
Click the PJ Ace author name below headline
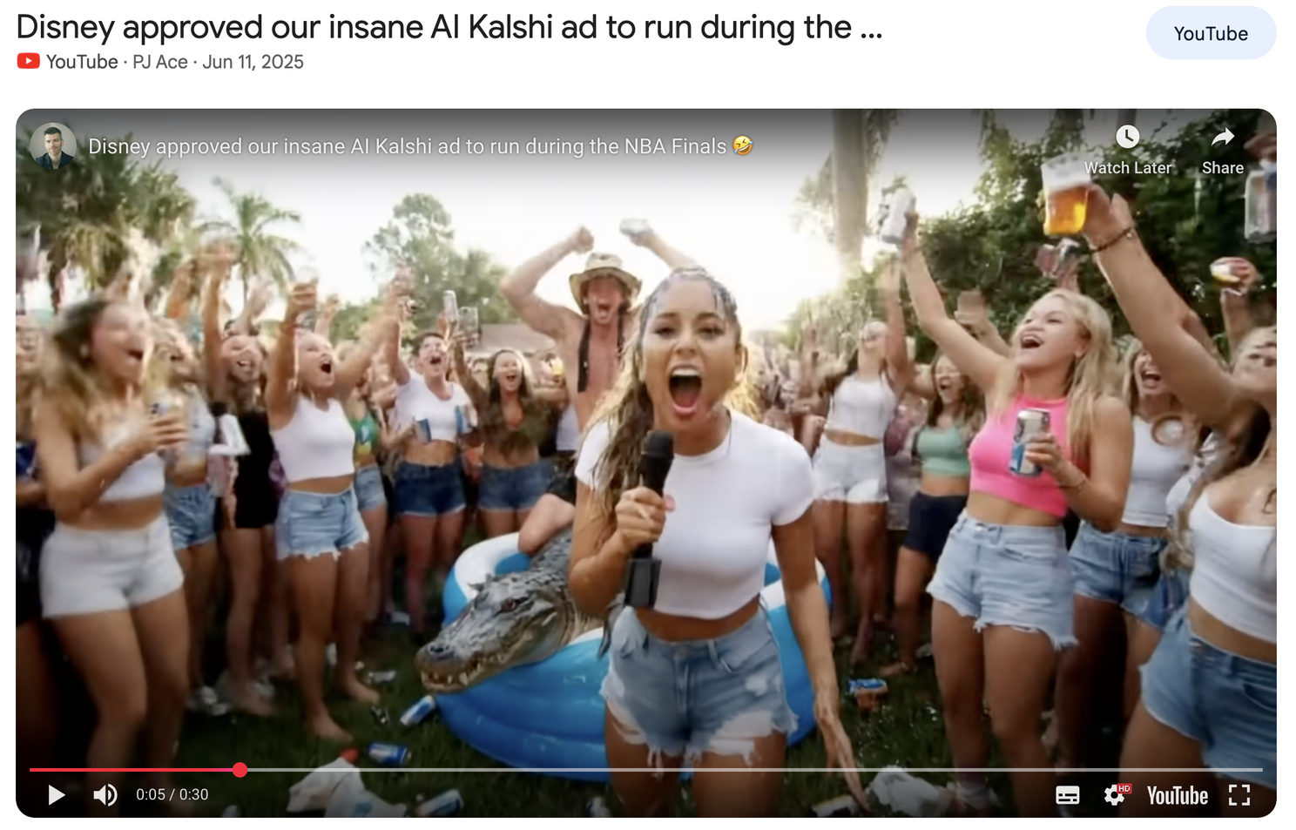(x=160, y=62)
